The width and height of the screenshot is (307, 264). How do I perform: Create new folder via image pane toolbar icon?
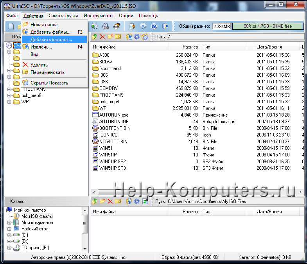[x=110, y=37]
